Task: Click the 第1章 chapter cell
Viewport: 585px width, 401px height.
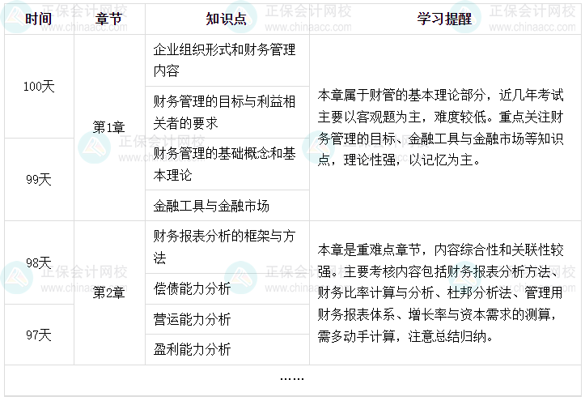Action: tap(109, 127)
